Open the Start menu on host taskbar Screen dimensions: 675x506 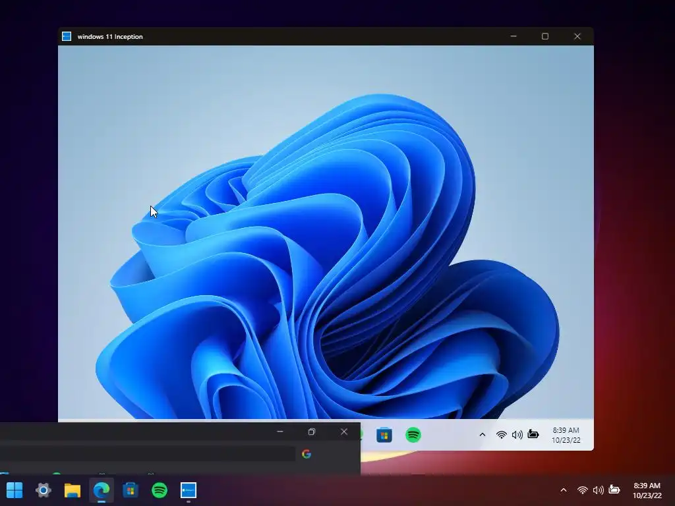(x=15, y=490)
